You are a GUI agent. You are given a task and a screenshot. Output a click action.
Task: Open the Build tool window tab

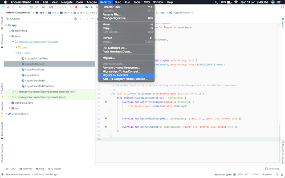pyautogui.click(x=40, y=169)
